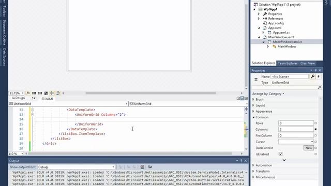Click the find message in code icon in Output

(x=121, y=167)
